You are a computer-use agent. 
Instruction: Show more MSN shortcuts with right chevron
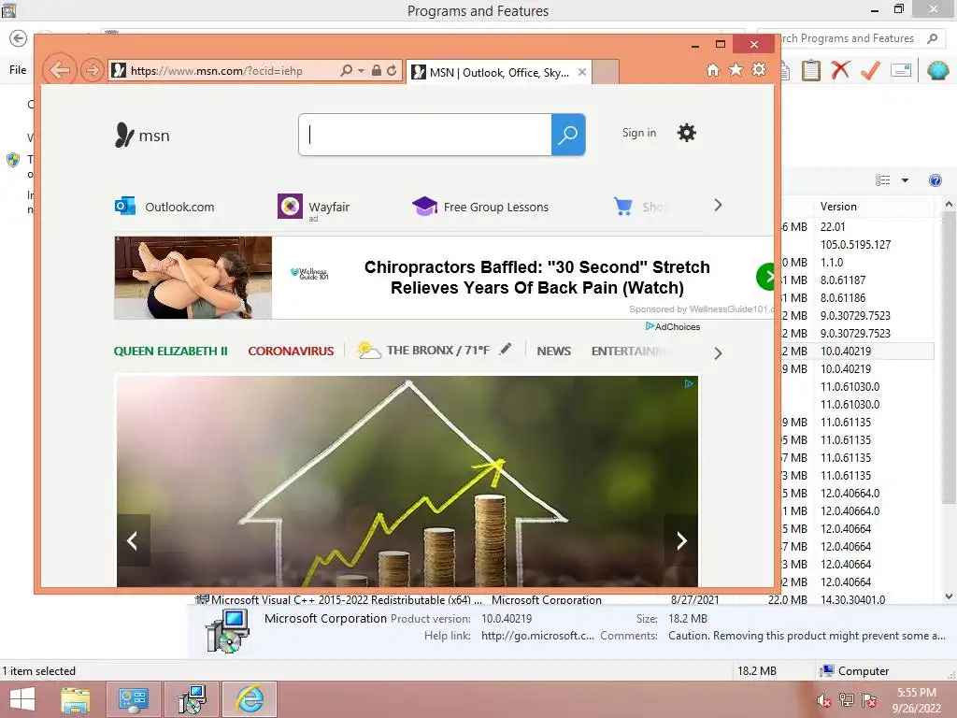pyautogui.click(x=718, y=205)
